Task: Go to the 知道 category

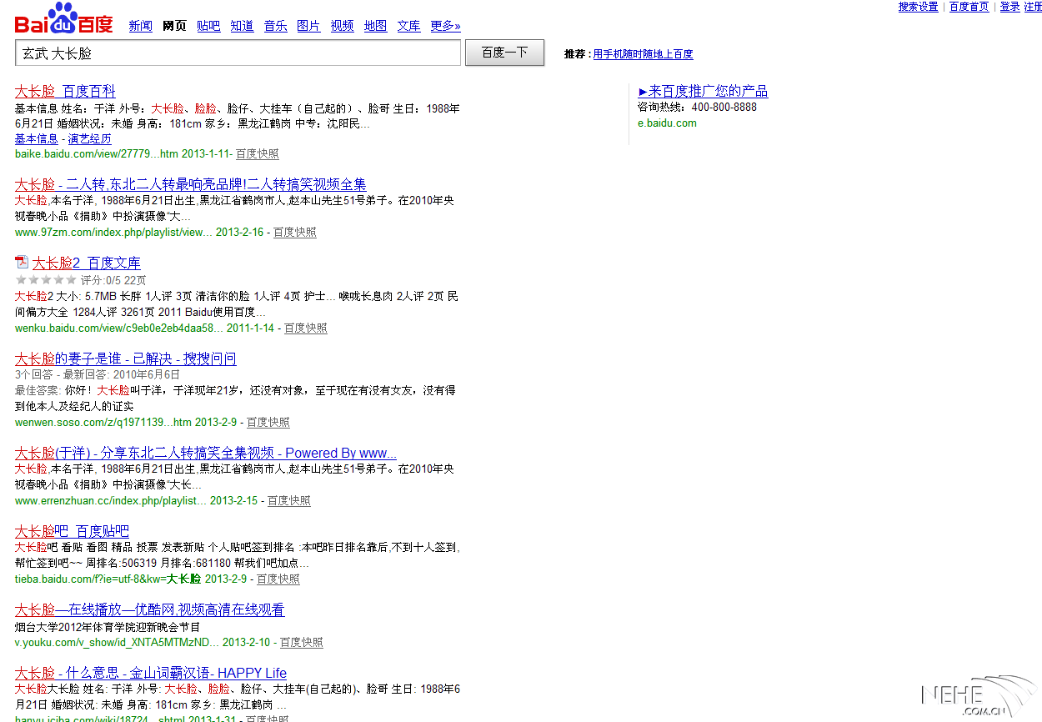Action: (242, 26)
